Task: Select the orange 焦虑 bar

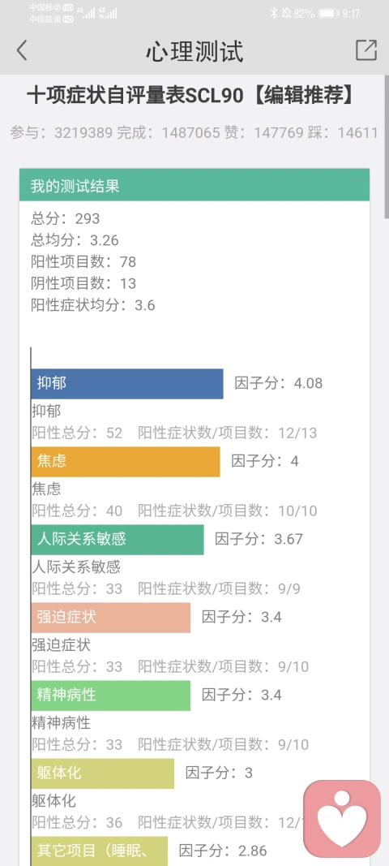Action: point(126,462)
